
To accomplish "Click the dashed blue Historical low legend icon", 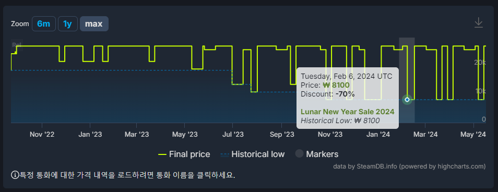I will pyautogui.click(x=224, y=154).
